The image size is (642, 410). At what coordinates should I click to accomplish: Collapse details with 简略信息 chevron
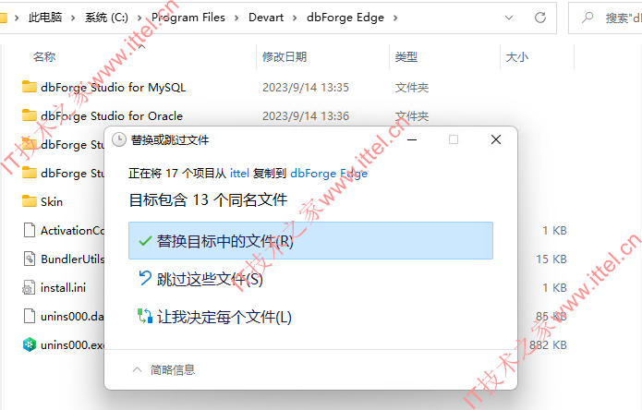137,370
